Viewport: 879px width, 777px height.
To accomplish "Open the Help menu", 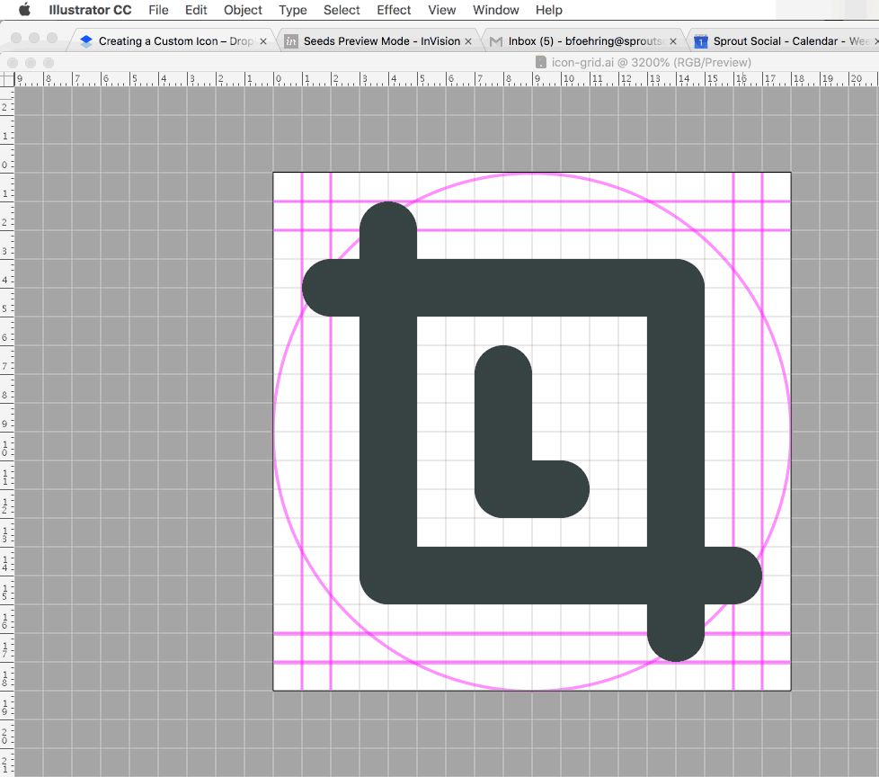I will (x=548, y=10).
